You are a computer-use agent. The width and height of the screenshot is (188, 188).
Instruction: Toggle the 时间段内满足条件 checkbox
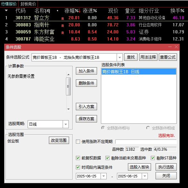tap(78, 167)
